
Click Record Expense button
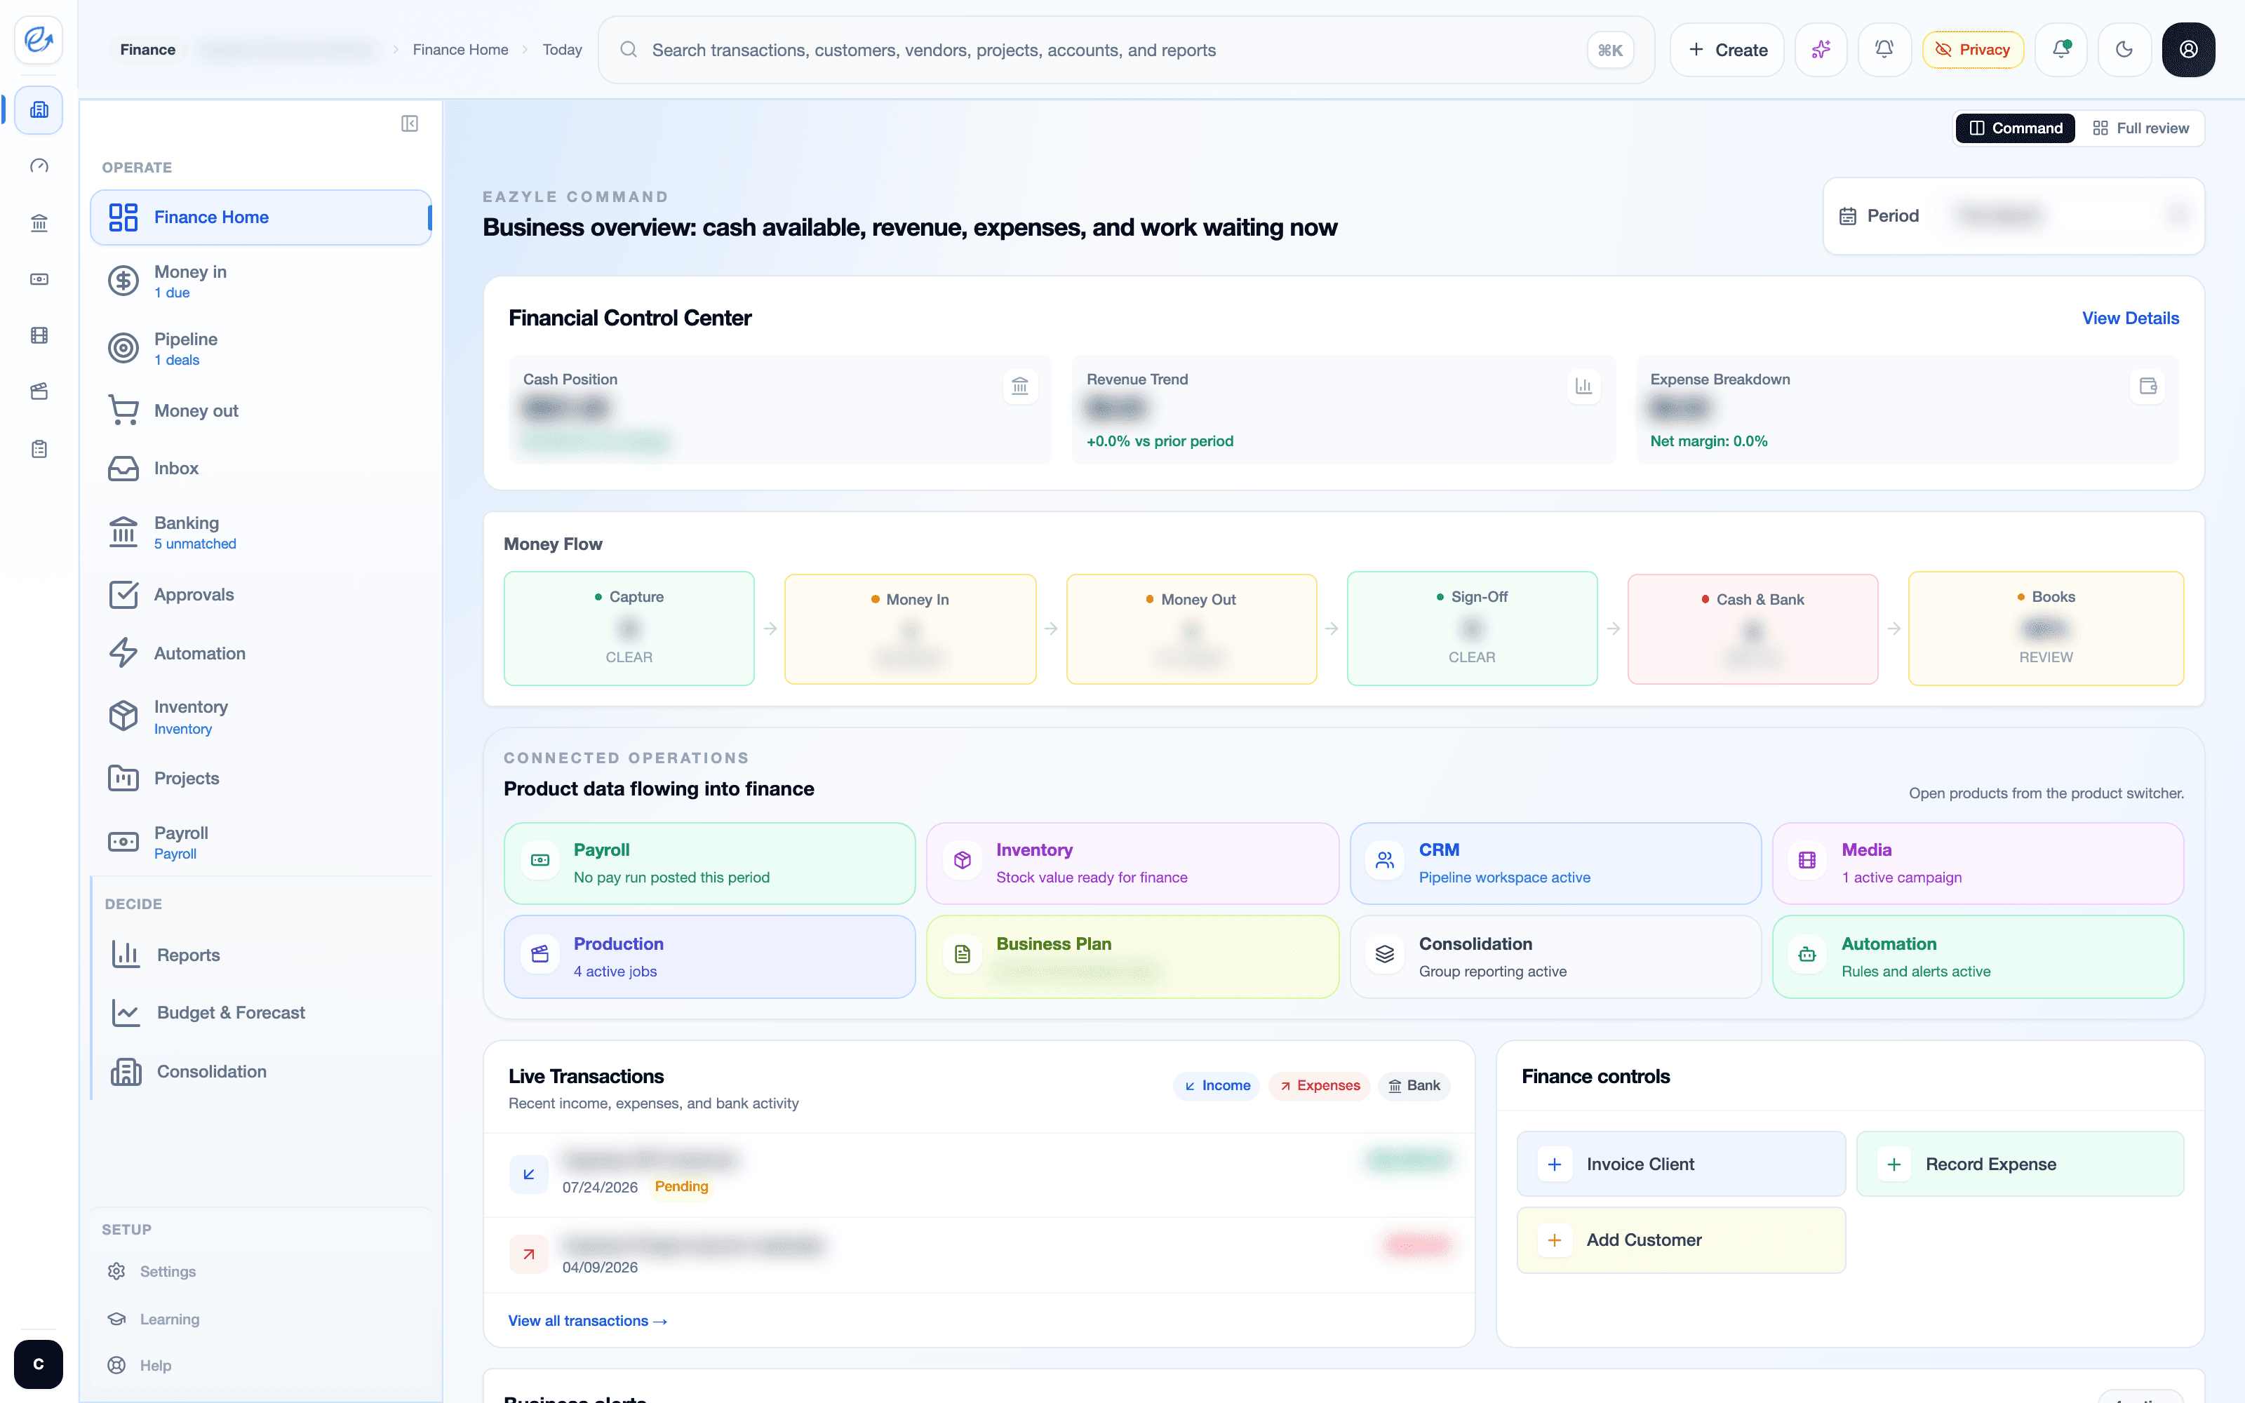coord(2020,1164)
